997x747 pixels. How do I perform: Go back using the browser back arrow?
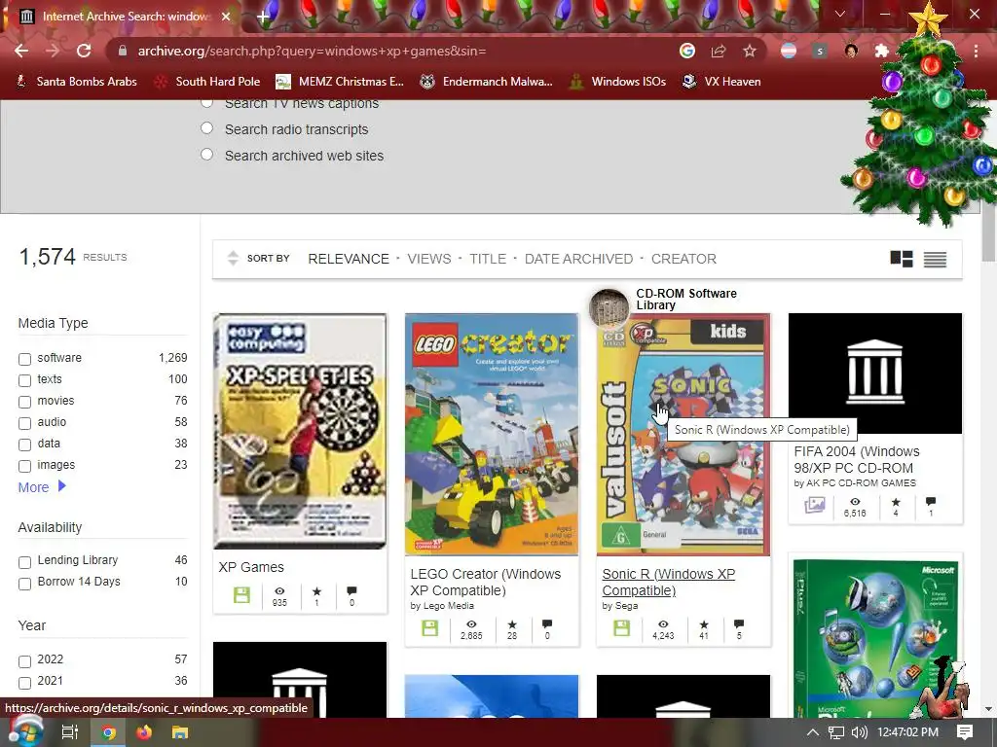pyautogui.click(x=21, y=51)
